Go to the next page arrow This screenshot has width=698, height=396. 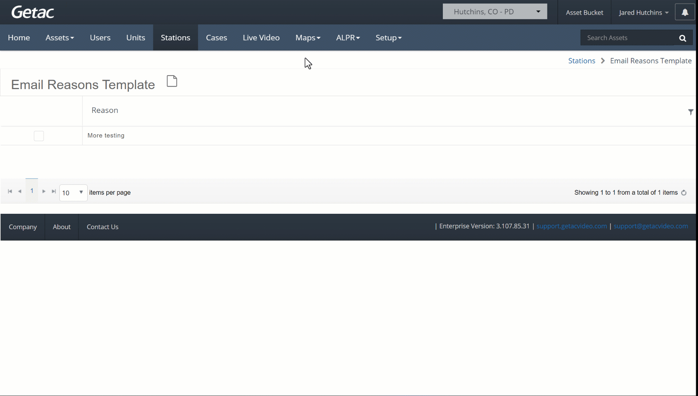[44, 191]
